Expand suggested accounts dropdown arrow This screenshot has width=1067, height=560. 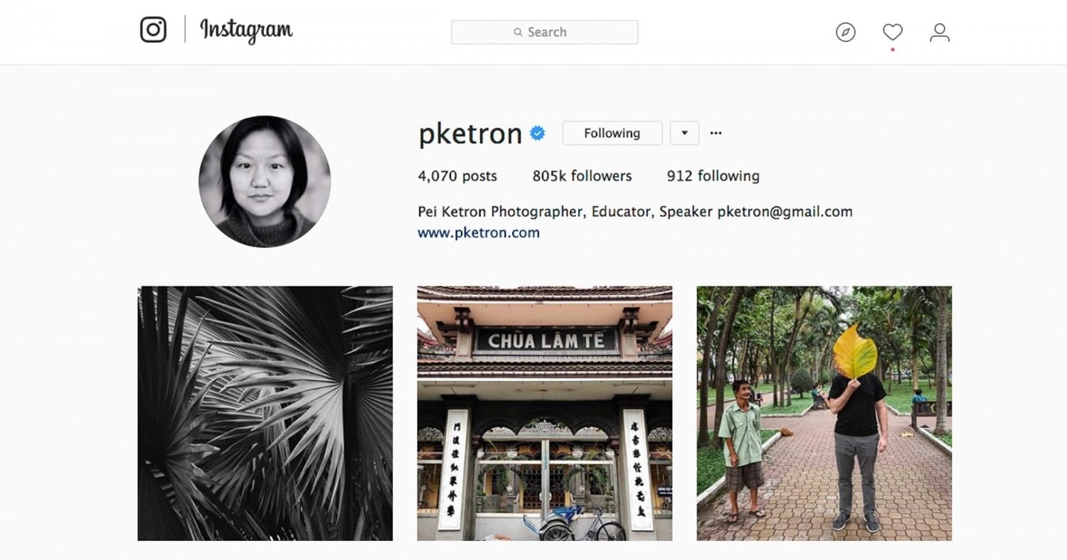coord(684,133)
